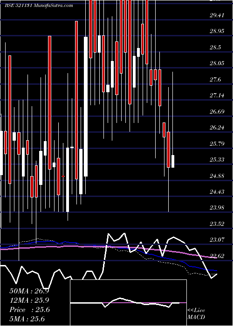Click the Live MACD label

196,314
